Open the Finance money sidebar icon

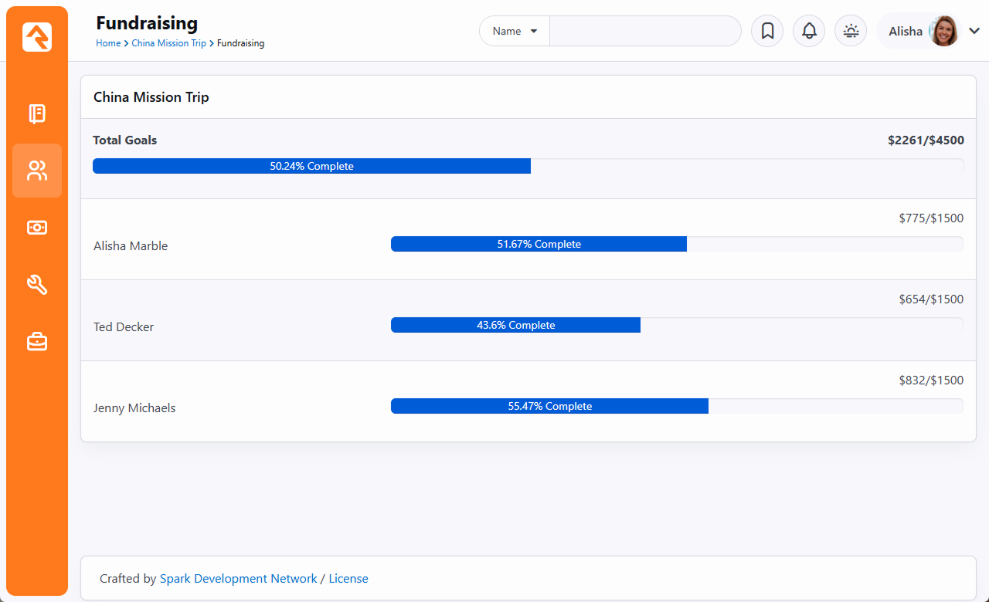[x=37, y=227]
